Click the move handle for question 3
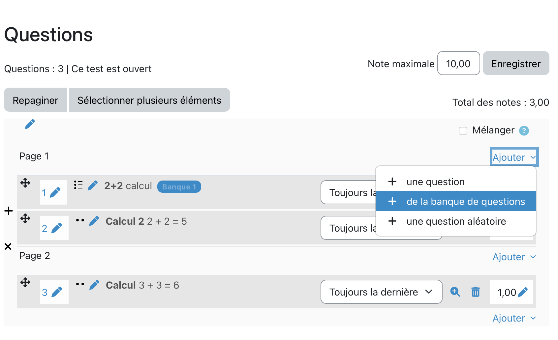This screenshot has height=340, width=558. [25, 282]
